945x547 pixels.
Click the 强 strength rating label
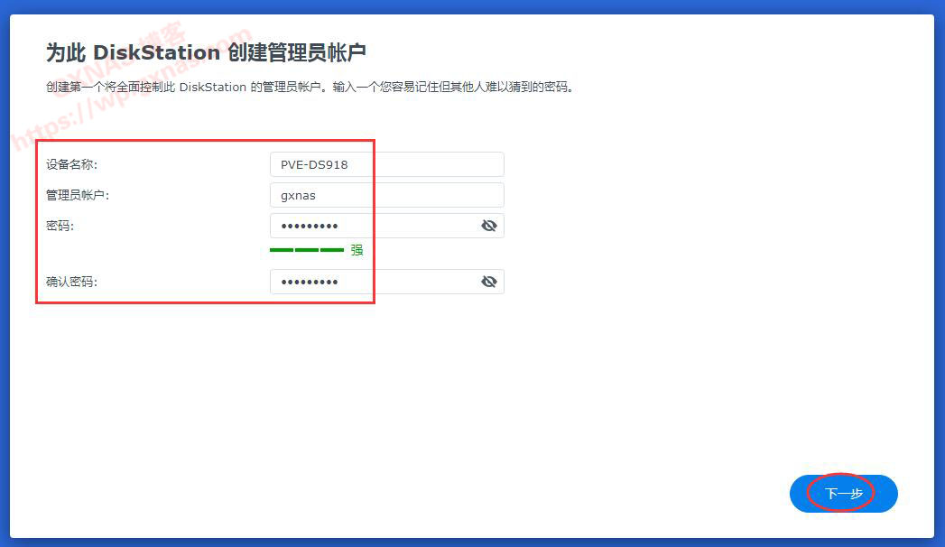click(356, 250)
